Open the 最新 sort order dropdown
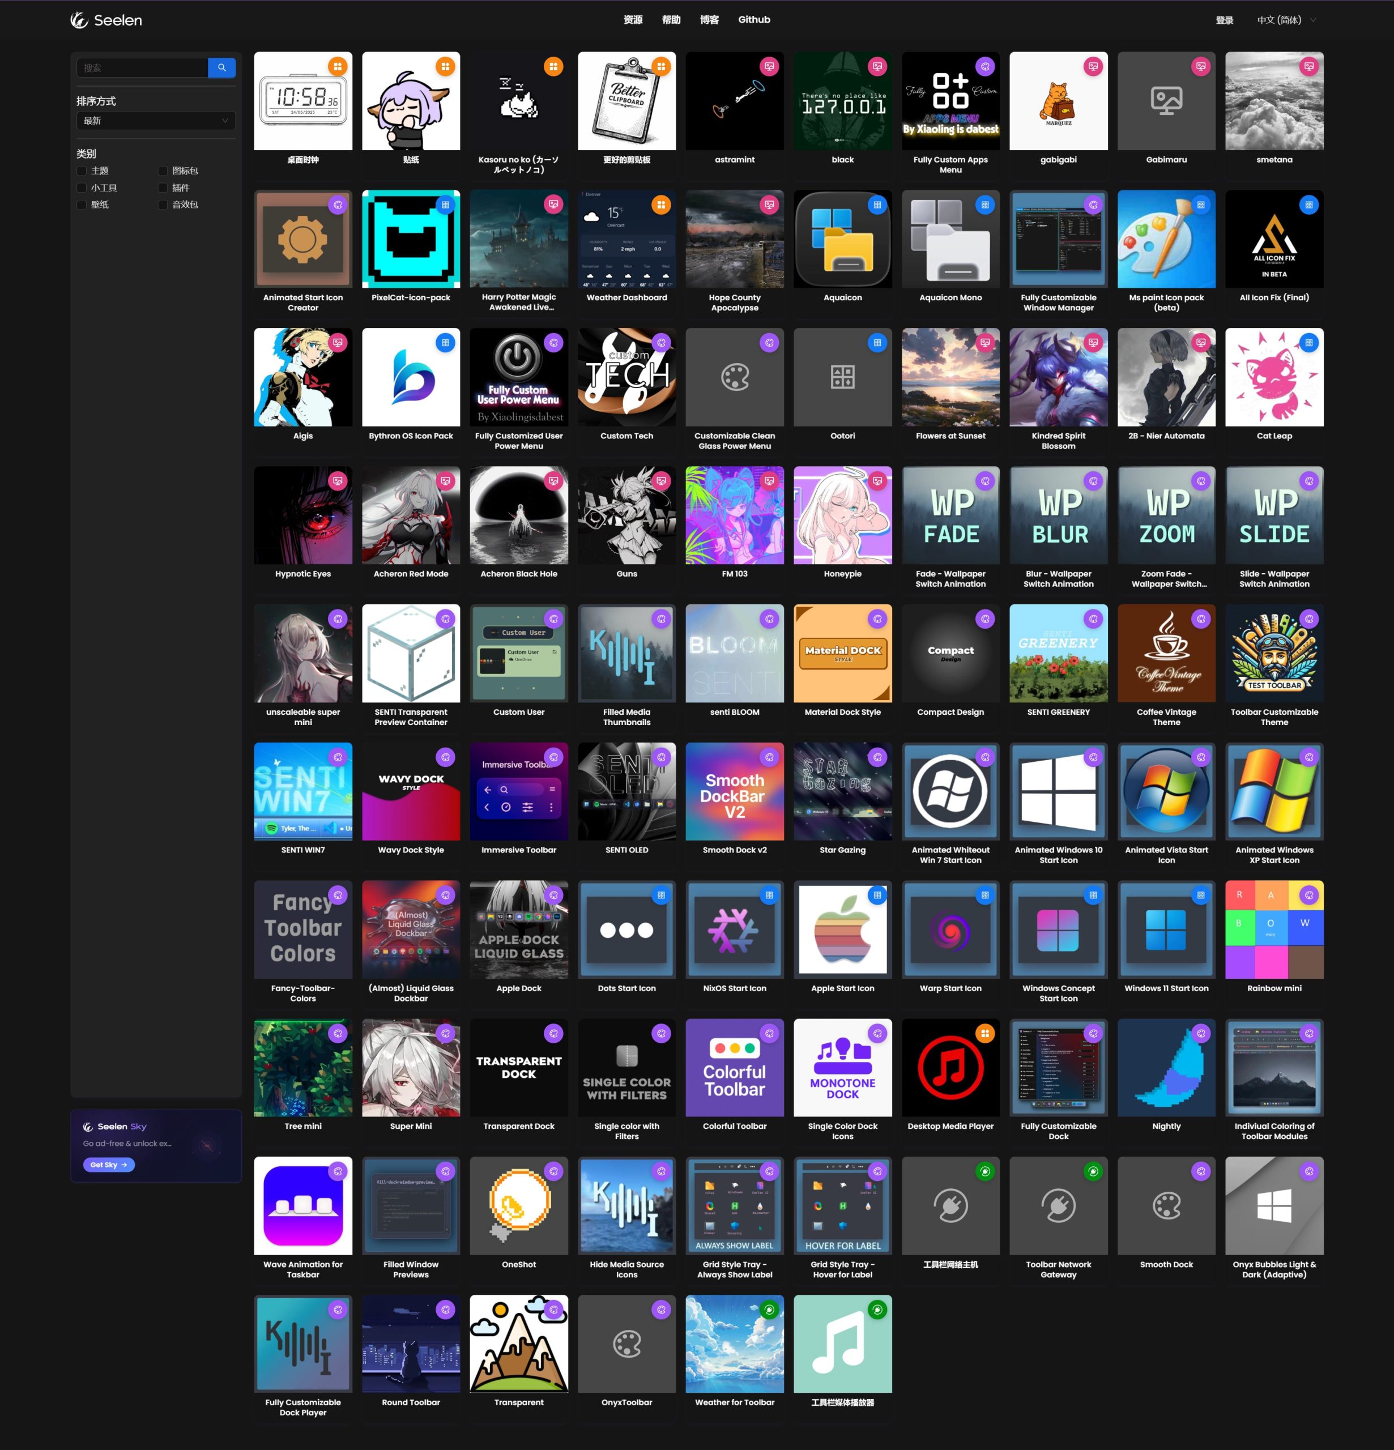The width and height of the screenshot is (1394, 1450). 155,121
